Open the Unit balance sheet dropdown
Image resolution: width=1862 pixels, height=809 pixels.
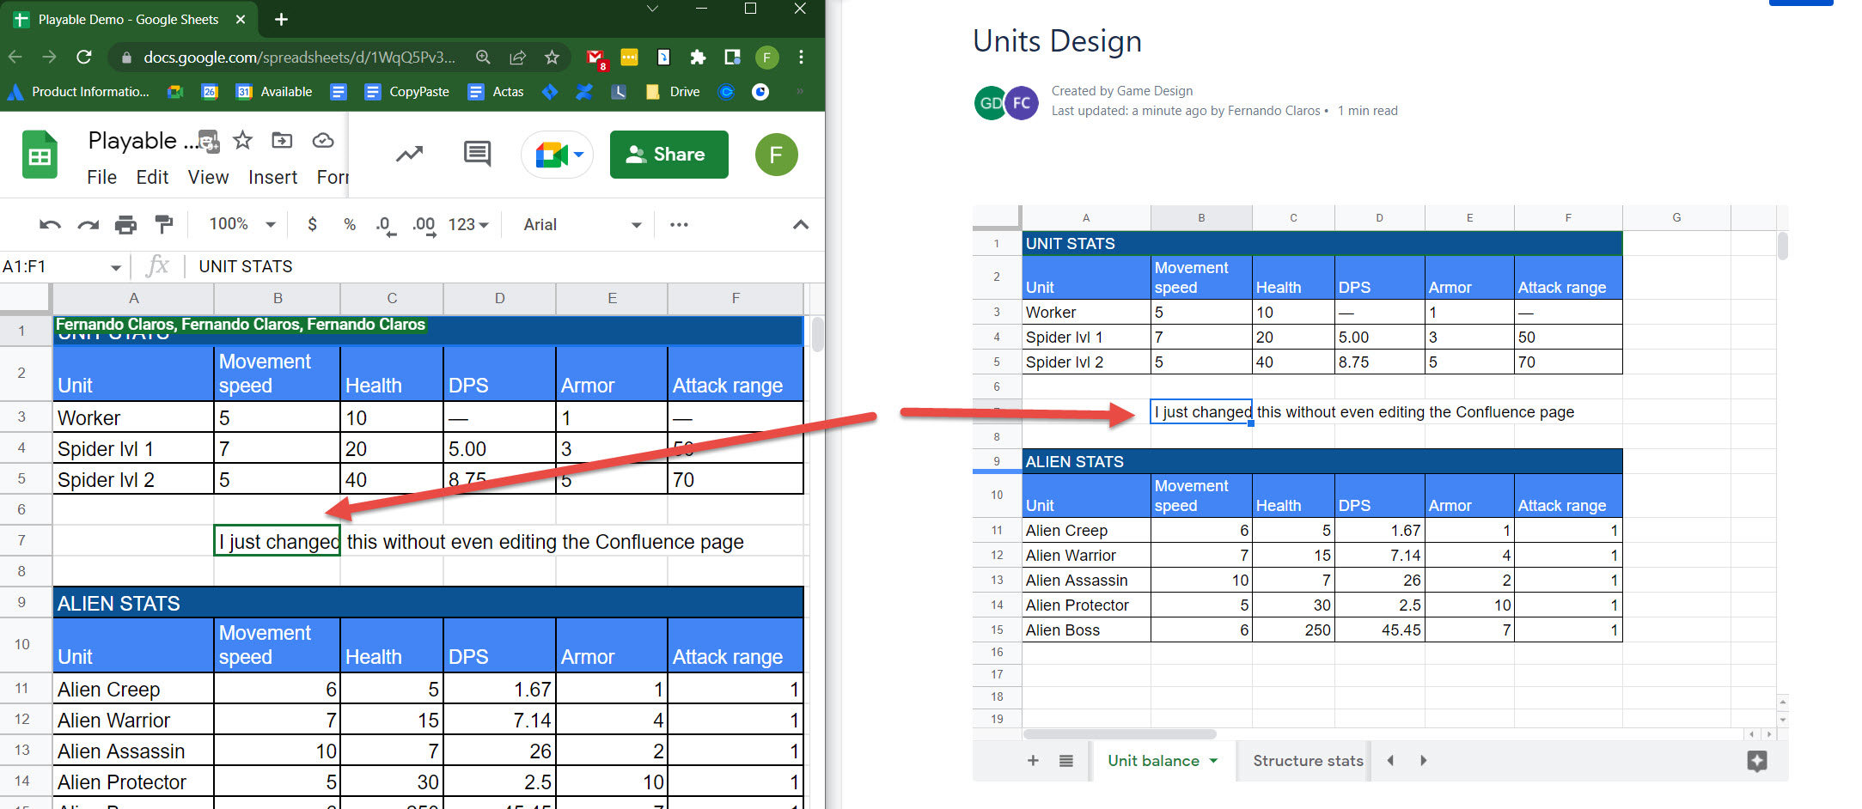[1213, 761]
